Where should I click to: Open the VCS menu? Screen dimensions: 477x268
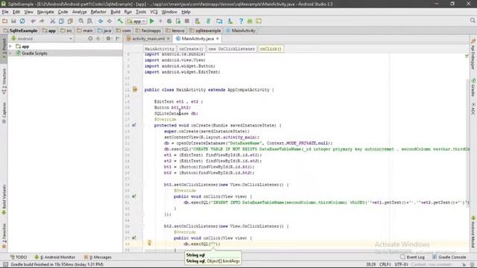[154, 12]
